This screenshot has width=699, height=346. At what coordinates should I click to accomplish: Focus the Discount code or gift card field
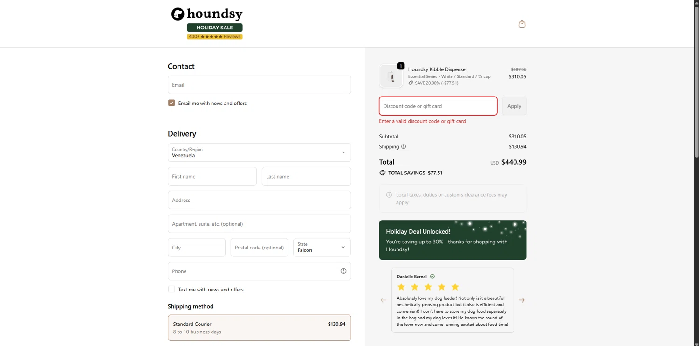point(438,106)
